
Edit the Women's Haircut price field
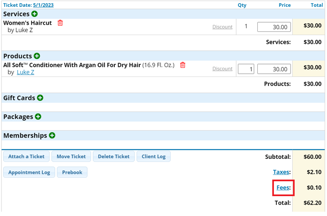tap(274, 27)
